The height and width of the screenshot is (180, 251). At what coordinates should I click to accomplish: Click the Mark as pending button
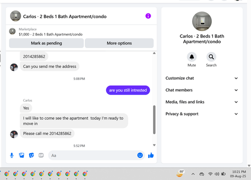[x=46, y=43]
